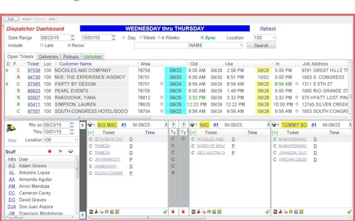Open the Action menu

pos(27,19)
